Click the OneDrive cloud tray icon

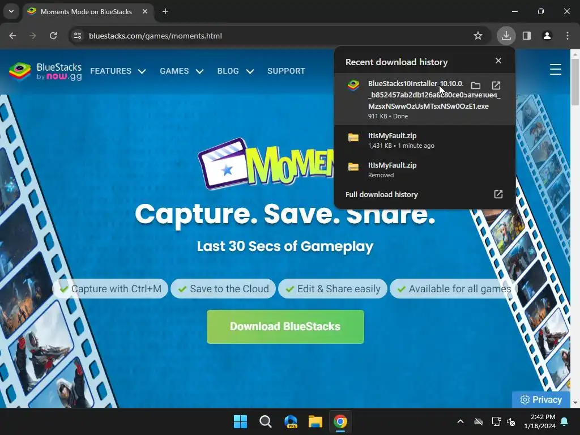[479, 421]
